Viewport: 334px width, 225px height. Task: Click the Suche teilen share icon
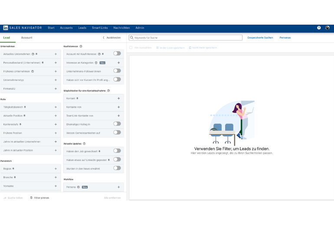click(5, 198)
